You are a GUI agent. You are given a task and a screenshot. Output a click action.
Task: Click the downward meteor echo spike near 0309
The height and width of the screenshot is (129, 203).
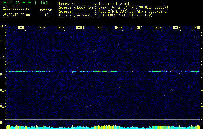(x=179, y=73)
